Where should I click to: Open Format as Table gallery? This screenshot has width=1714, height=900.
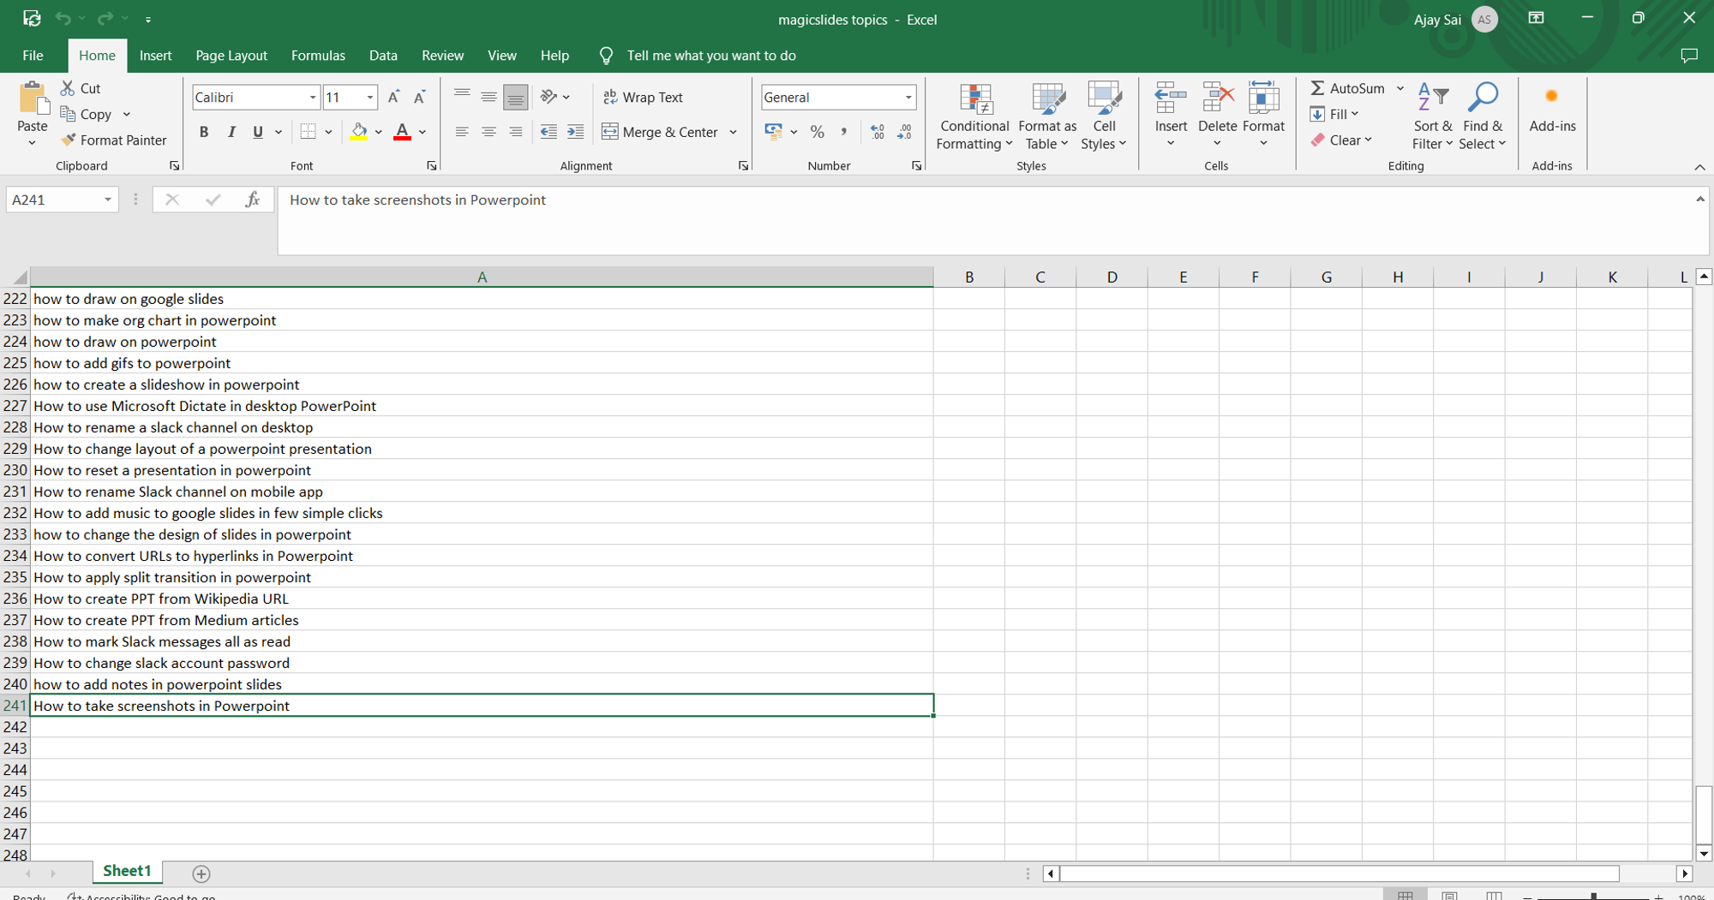pyautogui.click(x=1047, y=116)
